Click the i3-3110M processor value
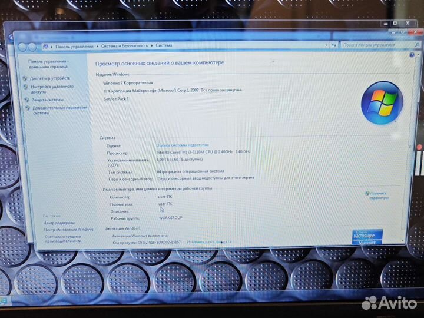This screenshot has height=318, width=424. coord(204,152)
